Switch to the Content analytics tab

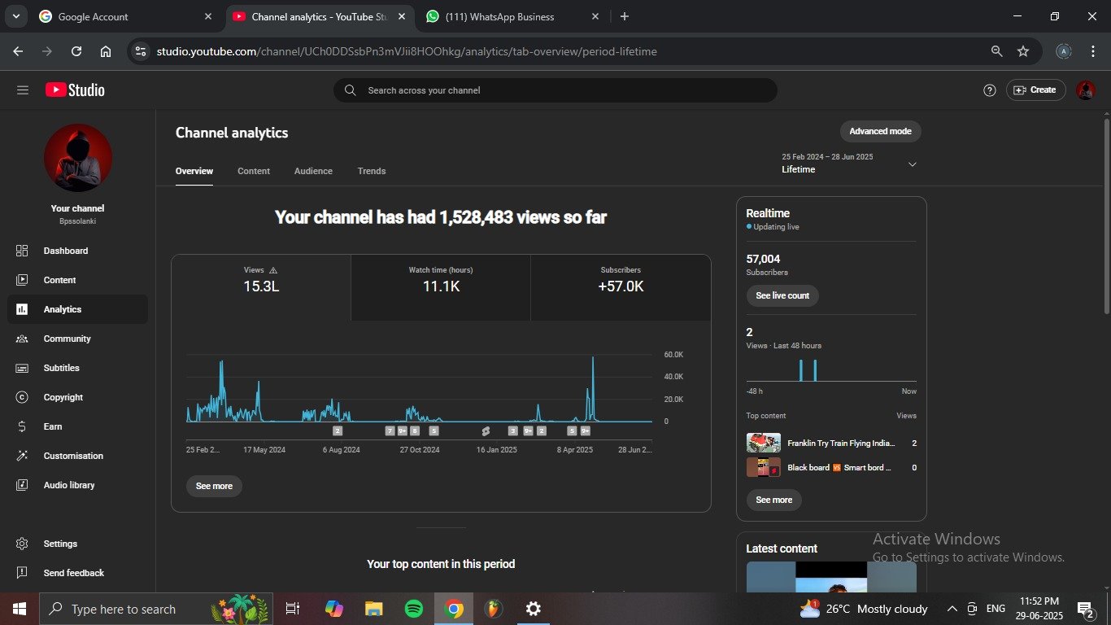pos(254,171)
